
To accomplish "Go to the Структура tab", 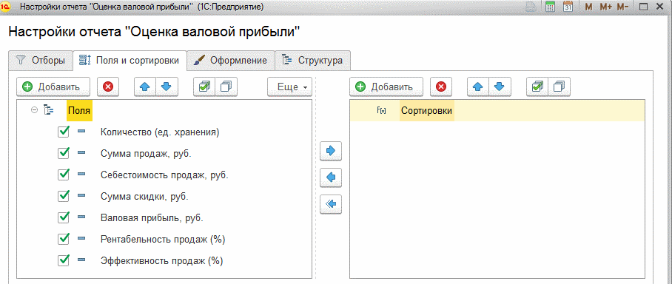I will click(x=313, y=61).
